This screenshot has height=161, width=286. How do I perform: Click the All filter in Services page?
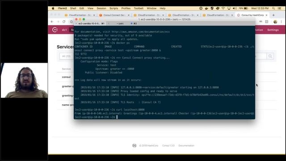(66, 56)
